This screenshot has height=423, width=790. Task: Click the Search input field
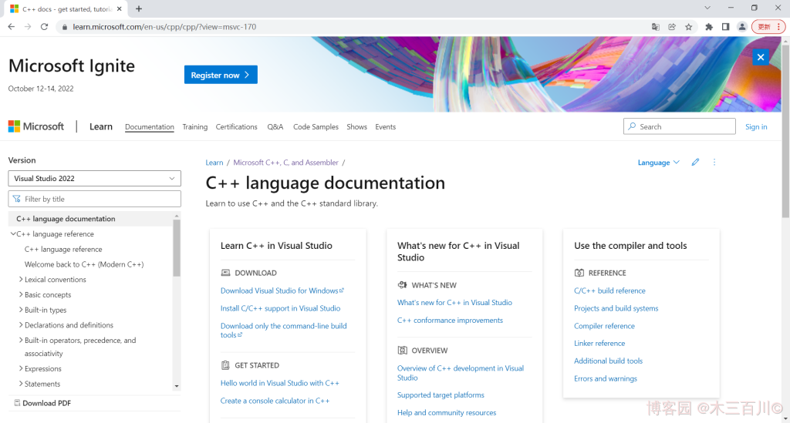point(679,126)
